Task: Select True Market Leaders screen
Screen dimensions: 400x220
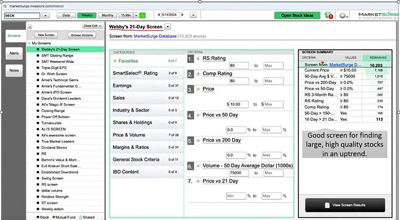Action: click(66, 141)
